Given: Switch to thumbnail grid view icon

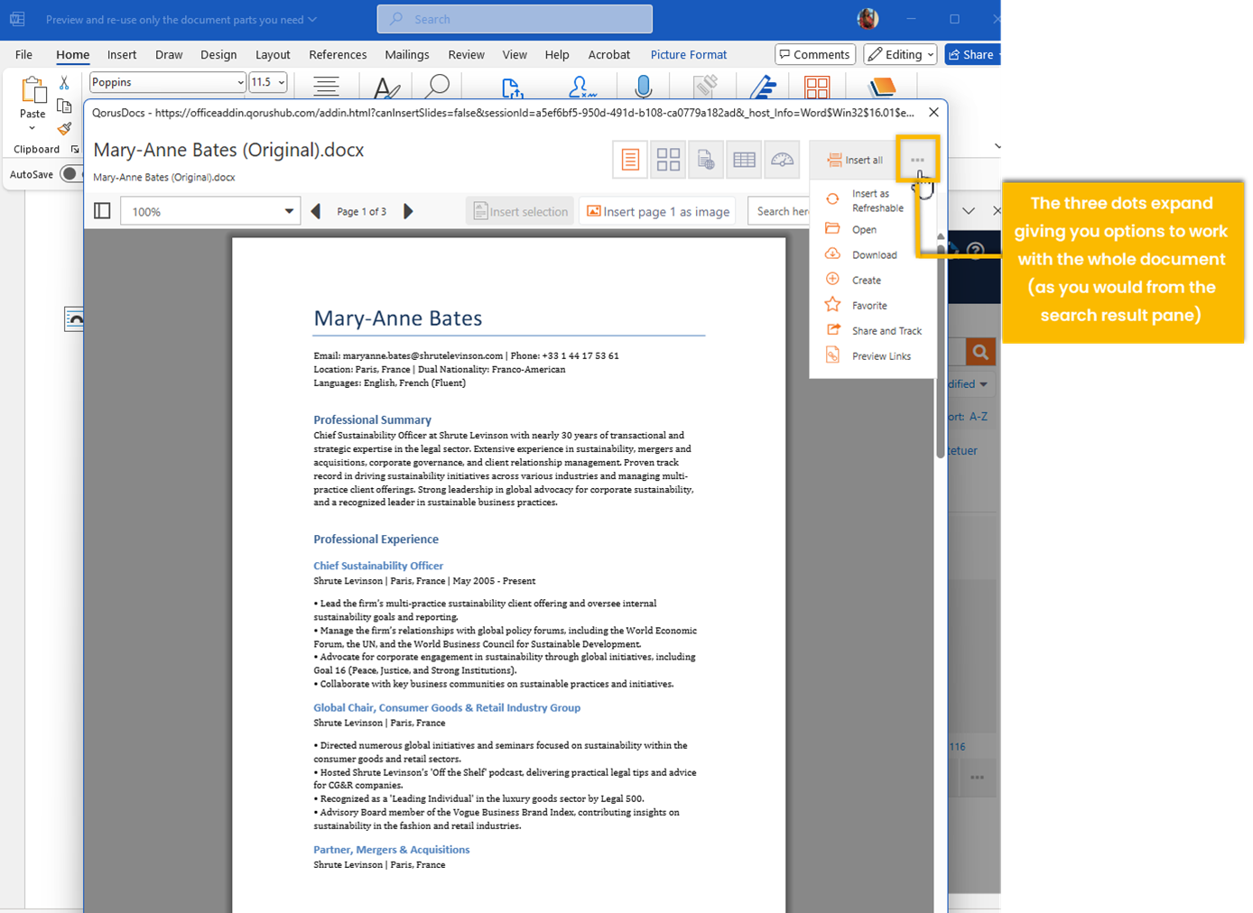Looking at the screenshot, I should pyautogui.click(x=668, y=160).
